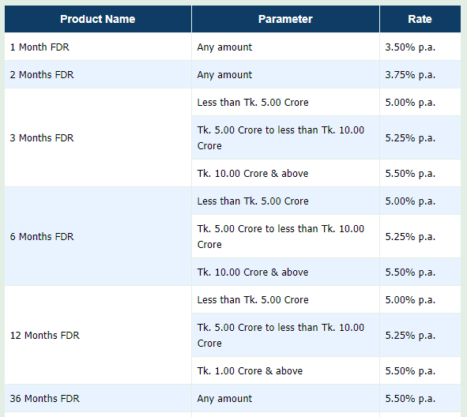Click the Product Name column header
Viewport: 467px width, 417px height.
98,19
